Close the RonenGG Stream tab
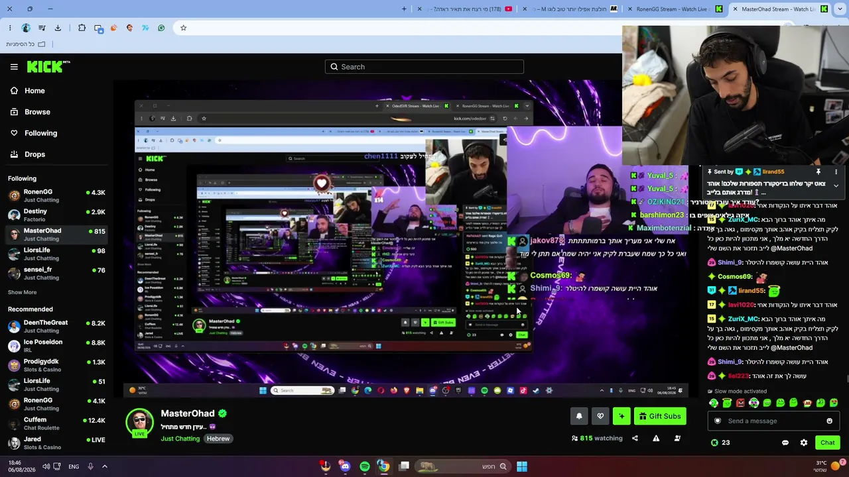 coord(629,9)
